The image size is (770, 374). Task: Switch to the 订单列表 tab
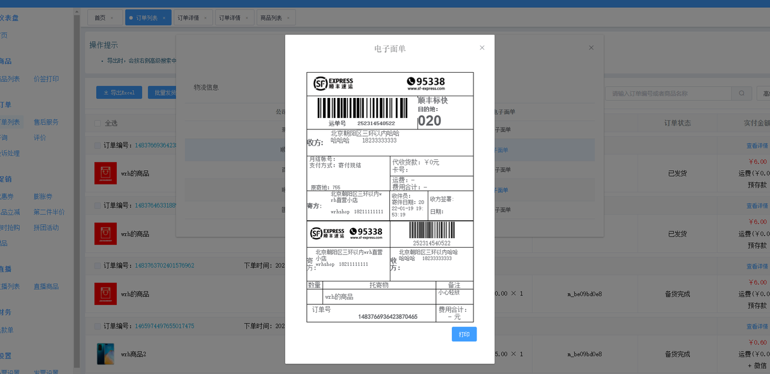click(x=147, y=18)
